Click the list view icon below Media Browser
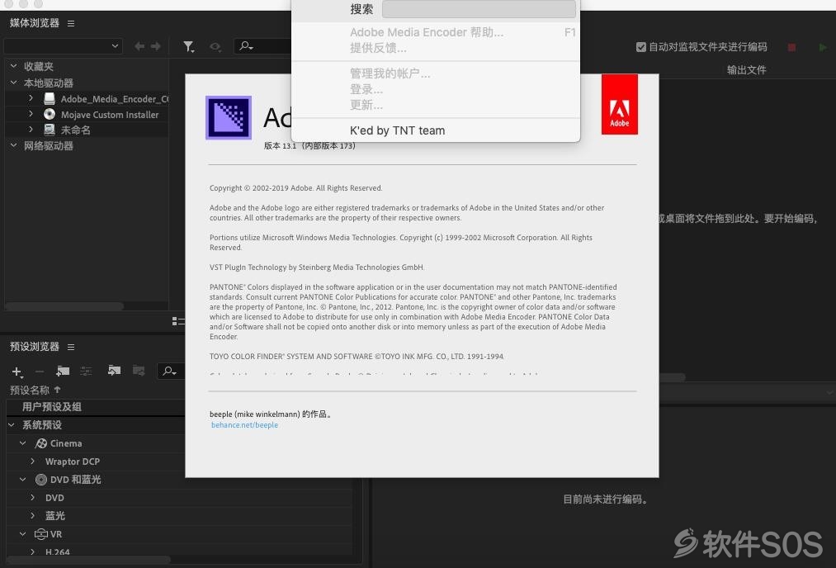Image resolution: width=836 pixels, height=568 pixels. coord(178,321)
